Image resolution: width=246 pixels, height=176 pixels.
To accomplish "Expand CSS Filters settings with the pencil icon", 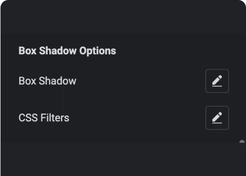I will [x=217, y=118].
